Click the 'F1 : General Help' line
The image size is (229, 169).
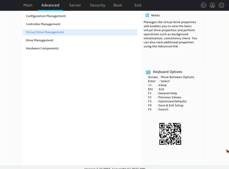163,93
